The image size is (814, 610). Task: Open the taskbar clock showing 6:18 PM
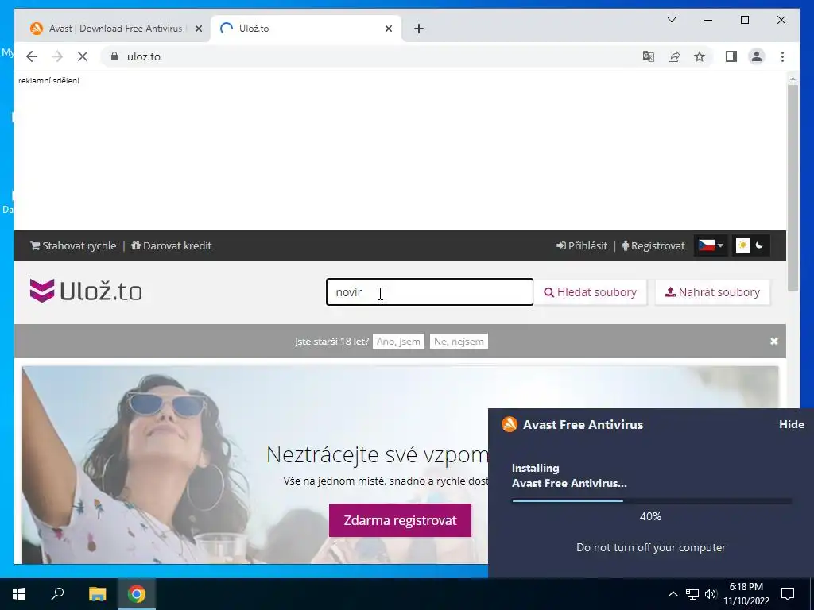[x=746, y=594]
